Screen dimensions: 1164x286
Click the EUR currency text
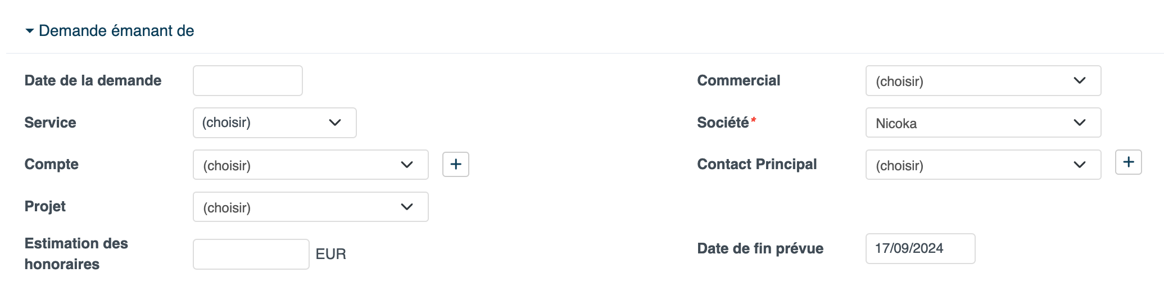[x=331, y=255]
